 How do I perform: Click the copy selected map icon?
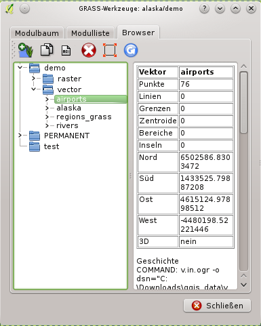click(47, 49)
